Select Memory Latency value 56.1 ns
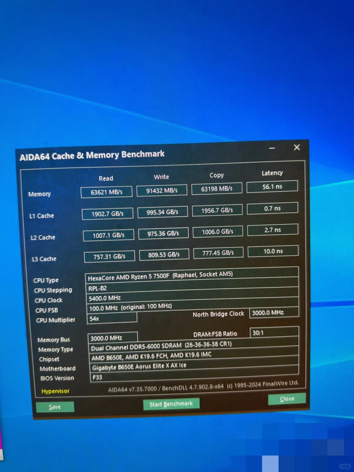Viewport: 354px width, 472px height. click(x=272, y=187)
